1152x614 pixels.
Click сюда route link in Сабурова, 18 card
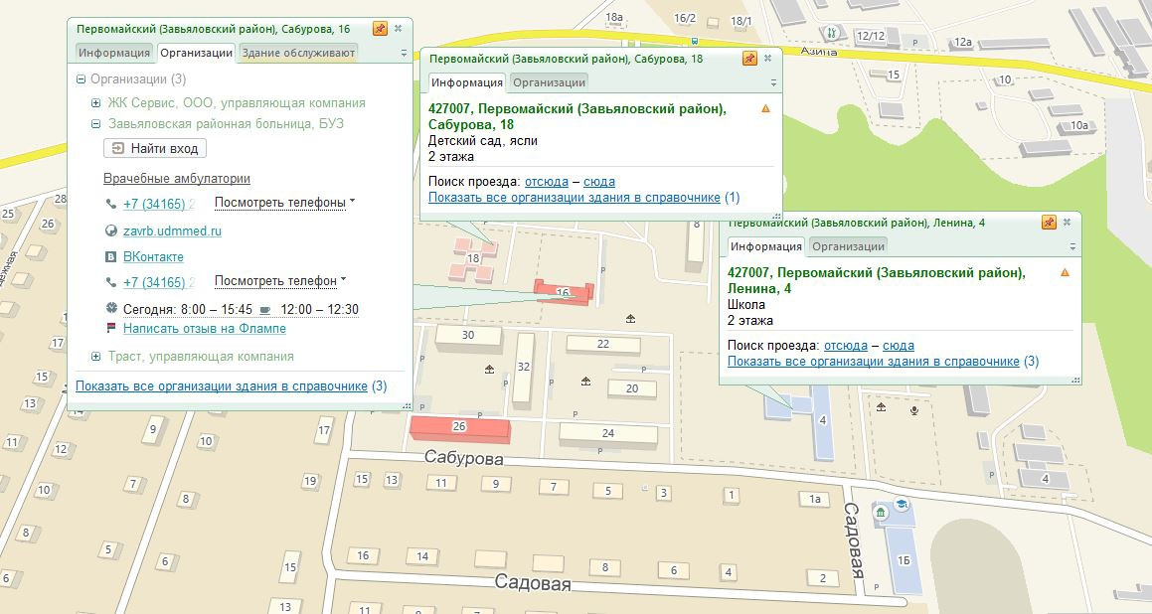598,182
